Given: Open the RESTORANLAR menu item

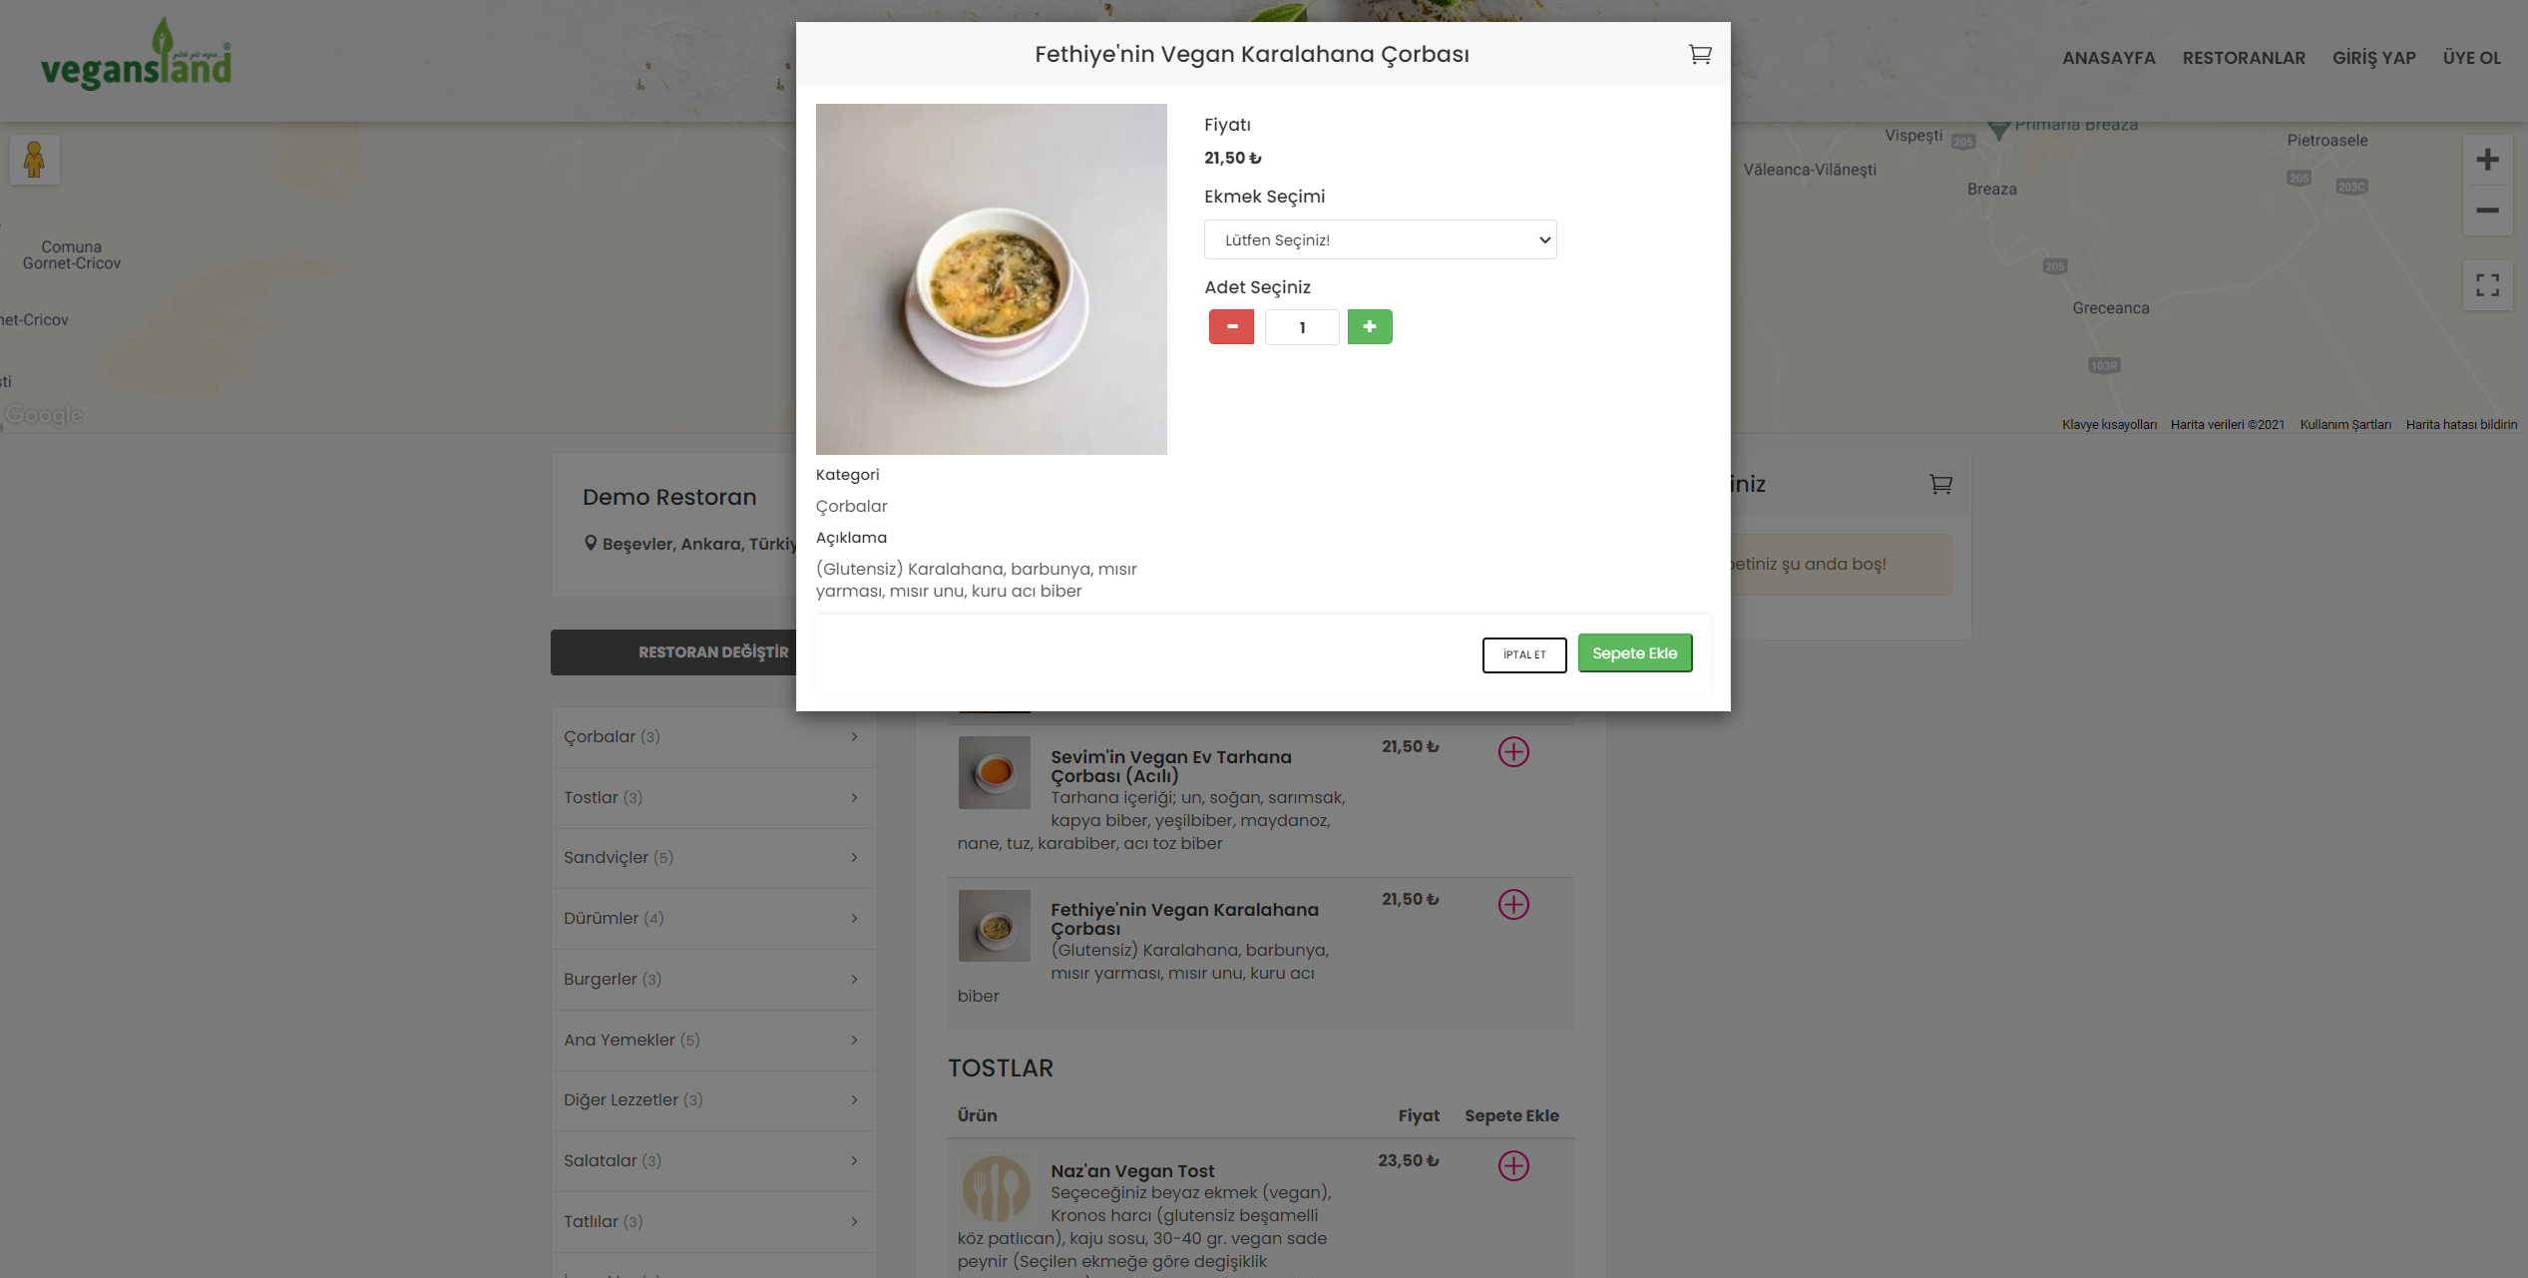Looking at the screenshot, I should [x=2243, y=58].
